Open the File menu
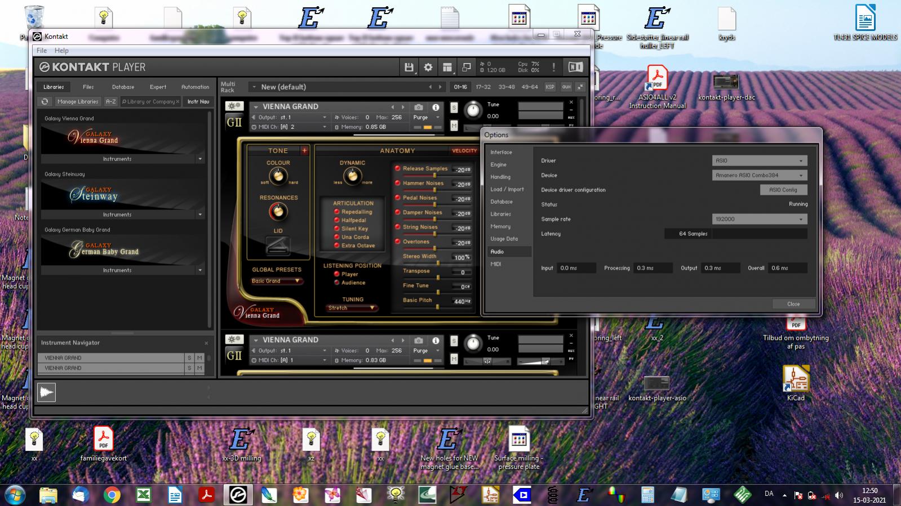 point(42,51)
